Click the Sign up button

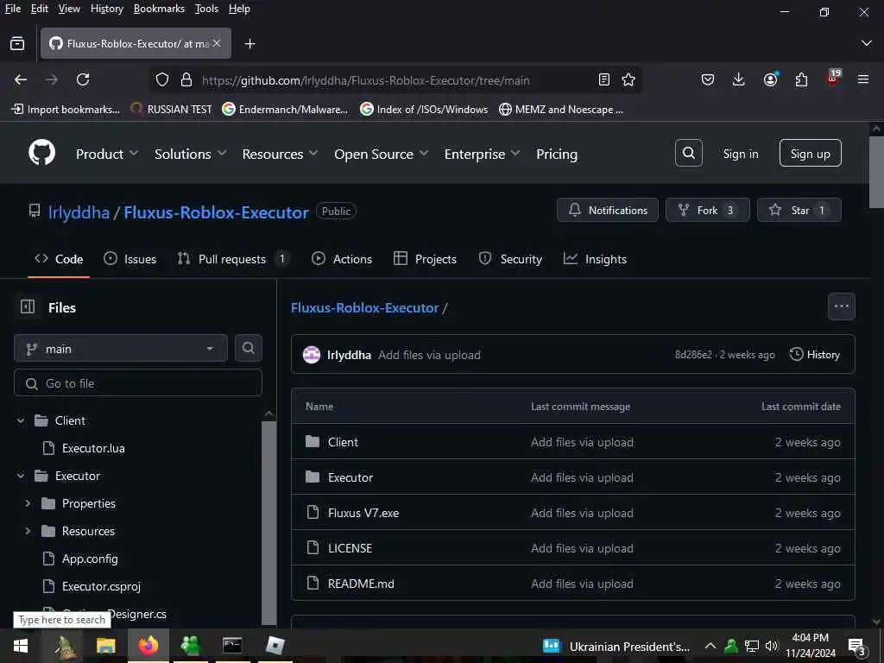tap(810, 153)
